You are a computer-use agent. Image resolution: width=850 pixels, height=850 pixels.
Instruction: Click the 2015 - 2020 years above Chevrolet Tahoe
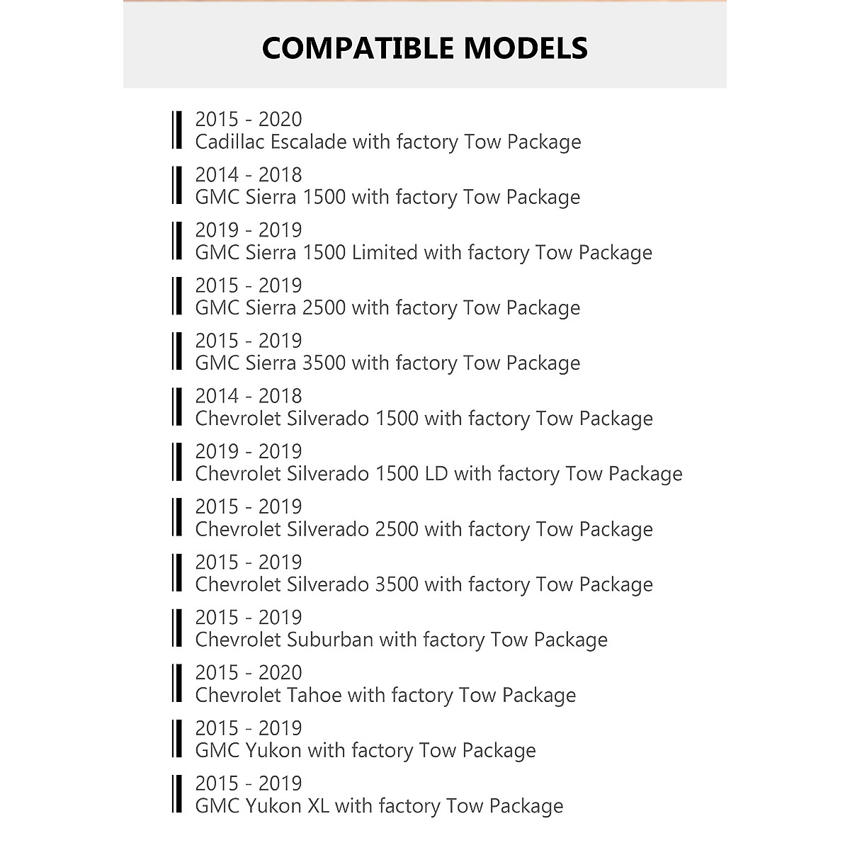(x=249, y=672)
